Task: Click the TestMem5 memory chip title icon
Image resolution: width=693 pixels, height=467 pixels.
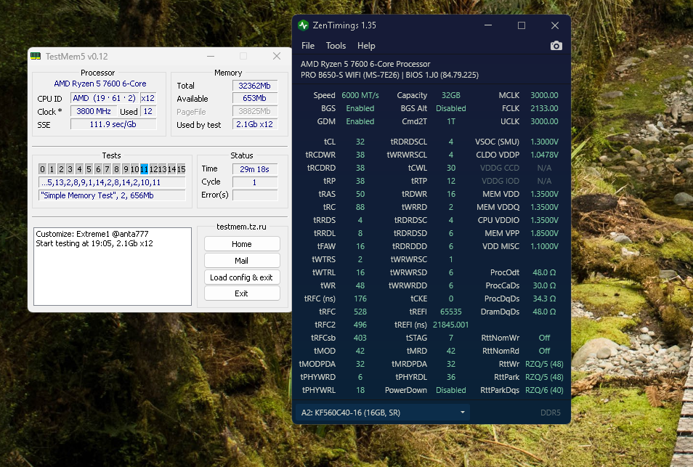Action: point(36,56)
